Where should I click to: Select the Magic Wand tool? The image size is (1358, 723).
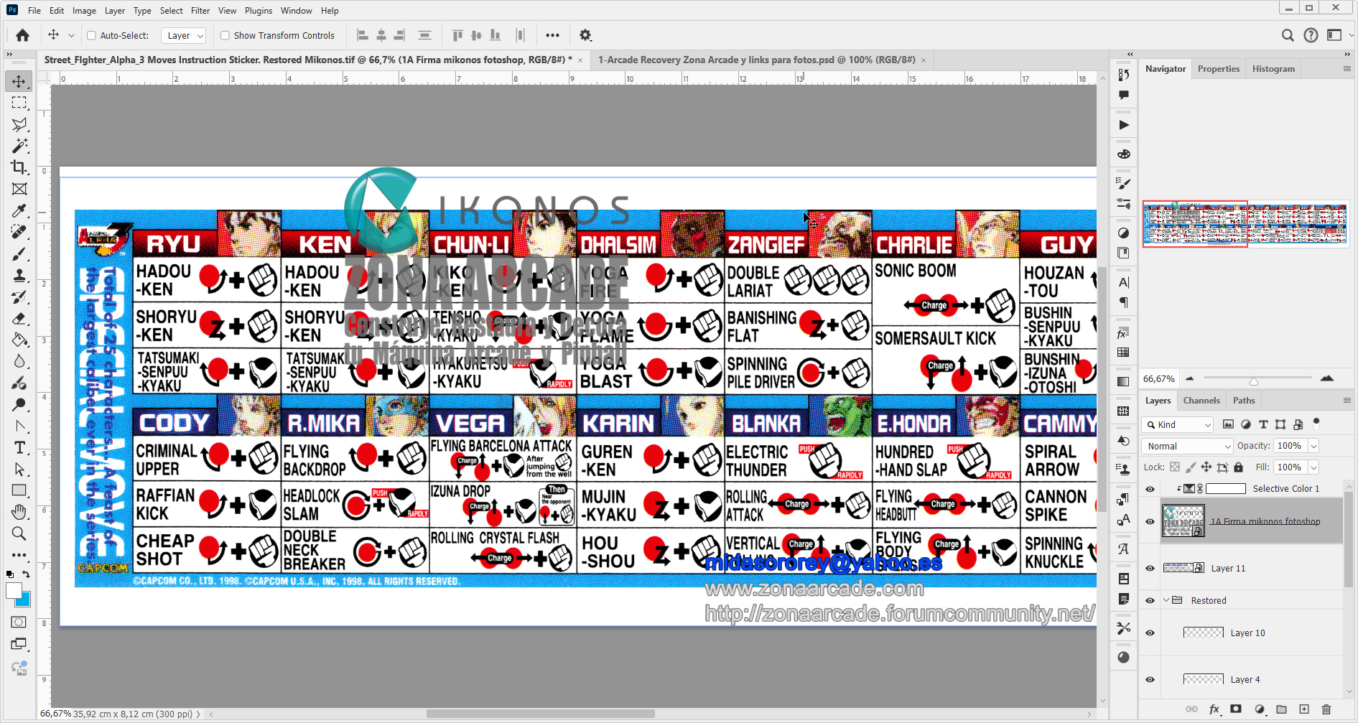19,146
